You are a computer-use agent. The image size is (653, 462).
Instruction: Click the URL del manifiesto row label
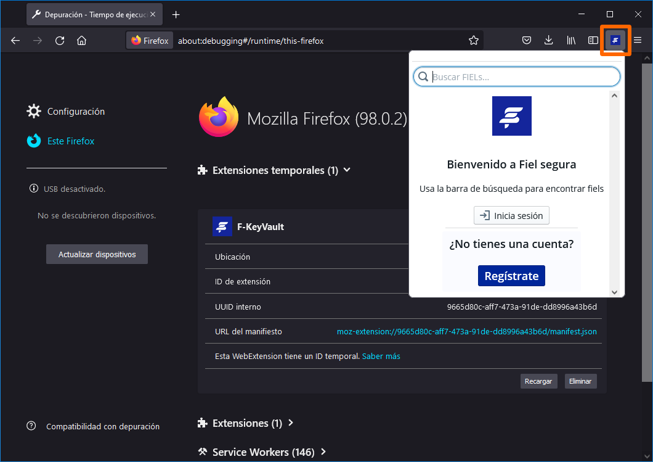pyautogui.click(x=248, y=331)
